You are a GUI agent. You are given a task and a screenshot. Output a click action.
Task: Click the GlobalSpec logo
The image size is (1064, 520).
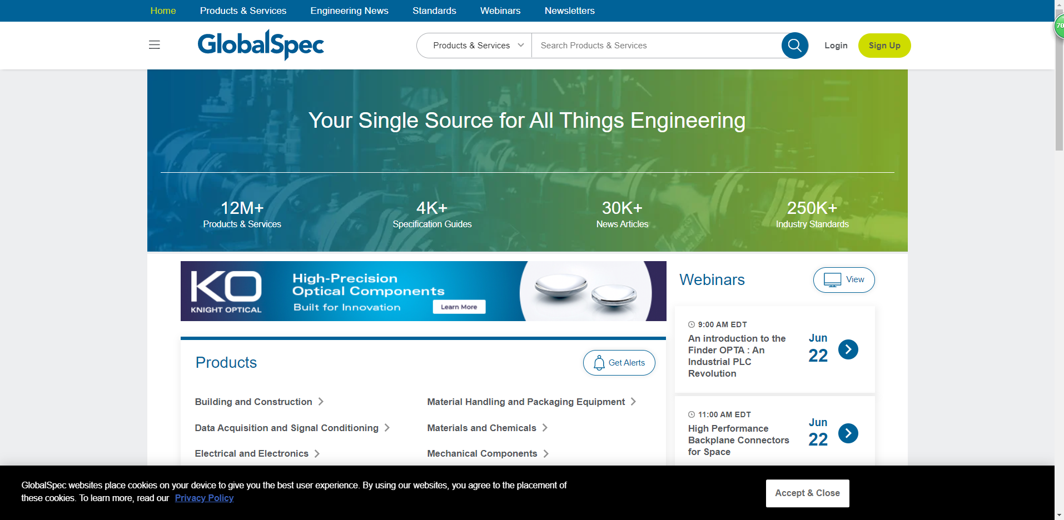[x=261, y=45]
